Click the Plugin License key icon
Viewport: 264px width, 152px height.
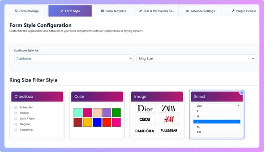coord(233,11)
